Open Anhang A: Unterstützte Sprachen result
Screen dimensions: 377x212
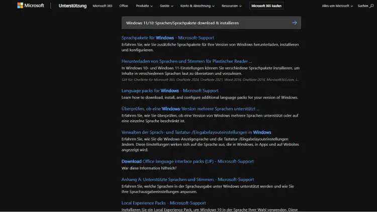pyautogui.click(x=187, y=179)
